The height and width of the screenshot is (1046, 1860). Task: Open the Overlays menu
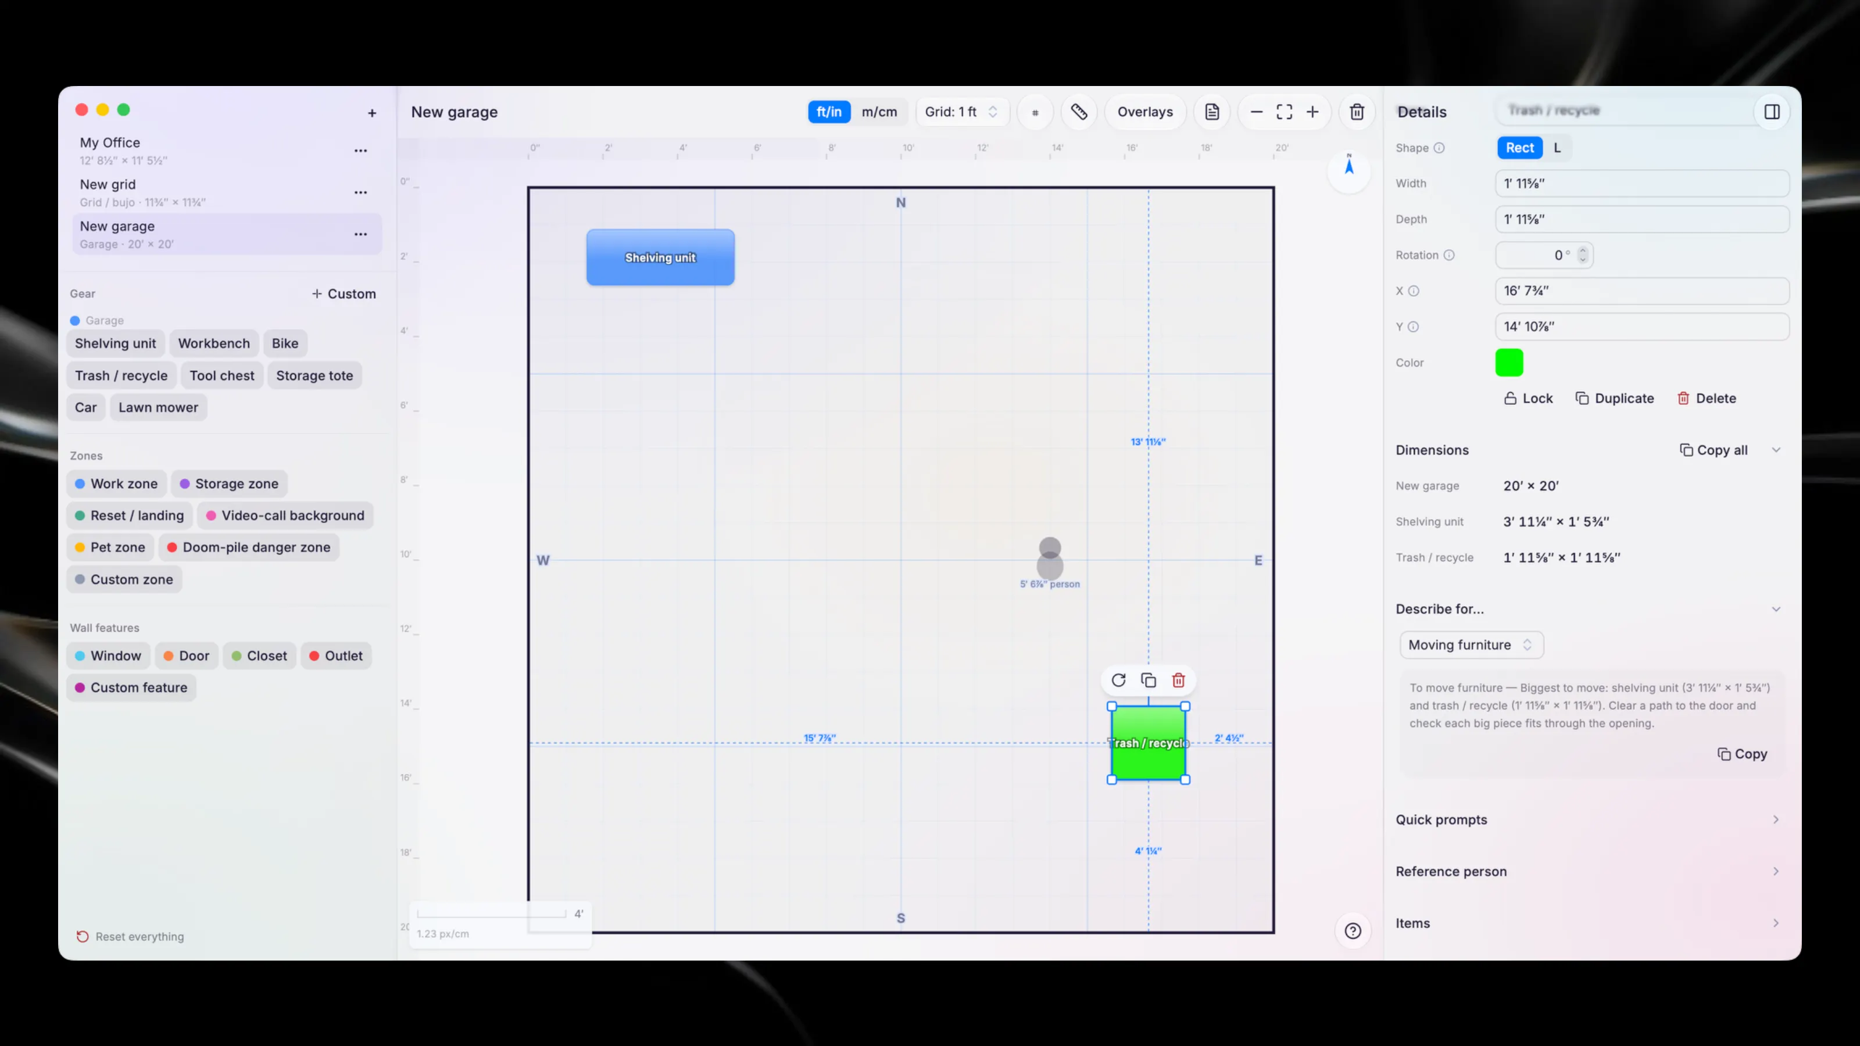1144,112
